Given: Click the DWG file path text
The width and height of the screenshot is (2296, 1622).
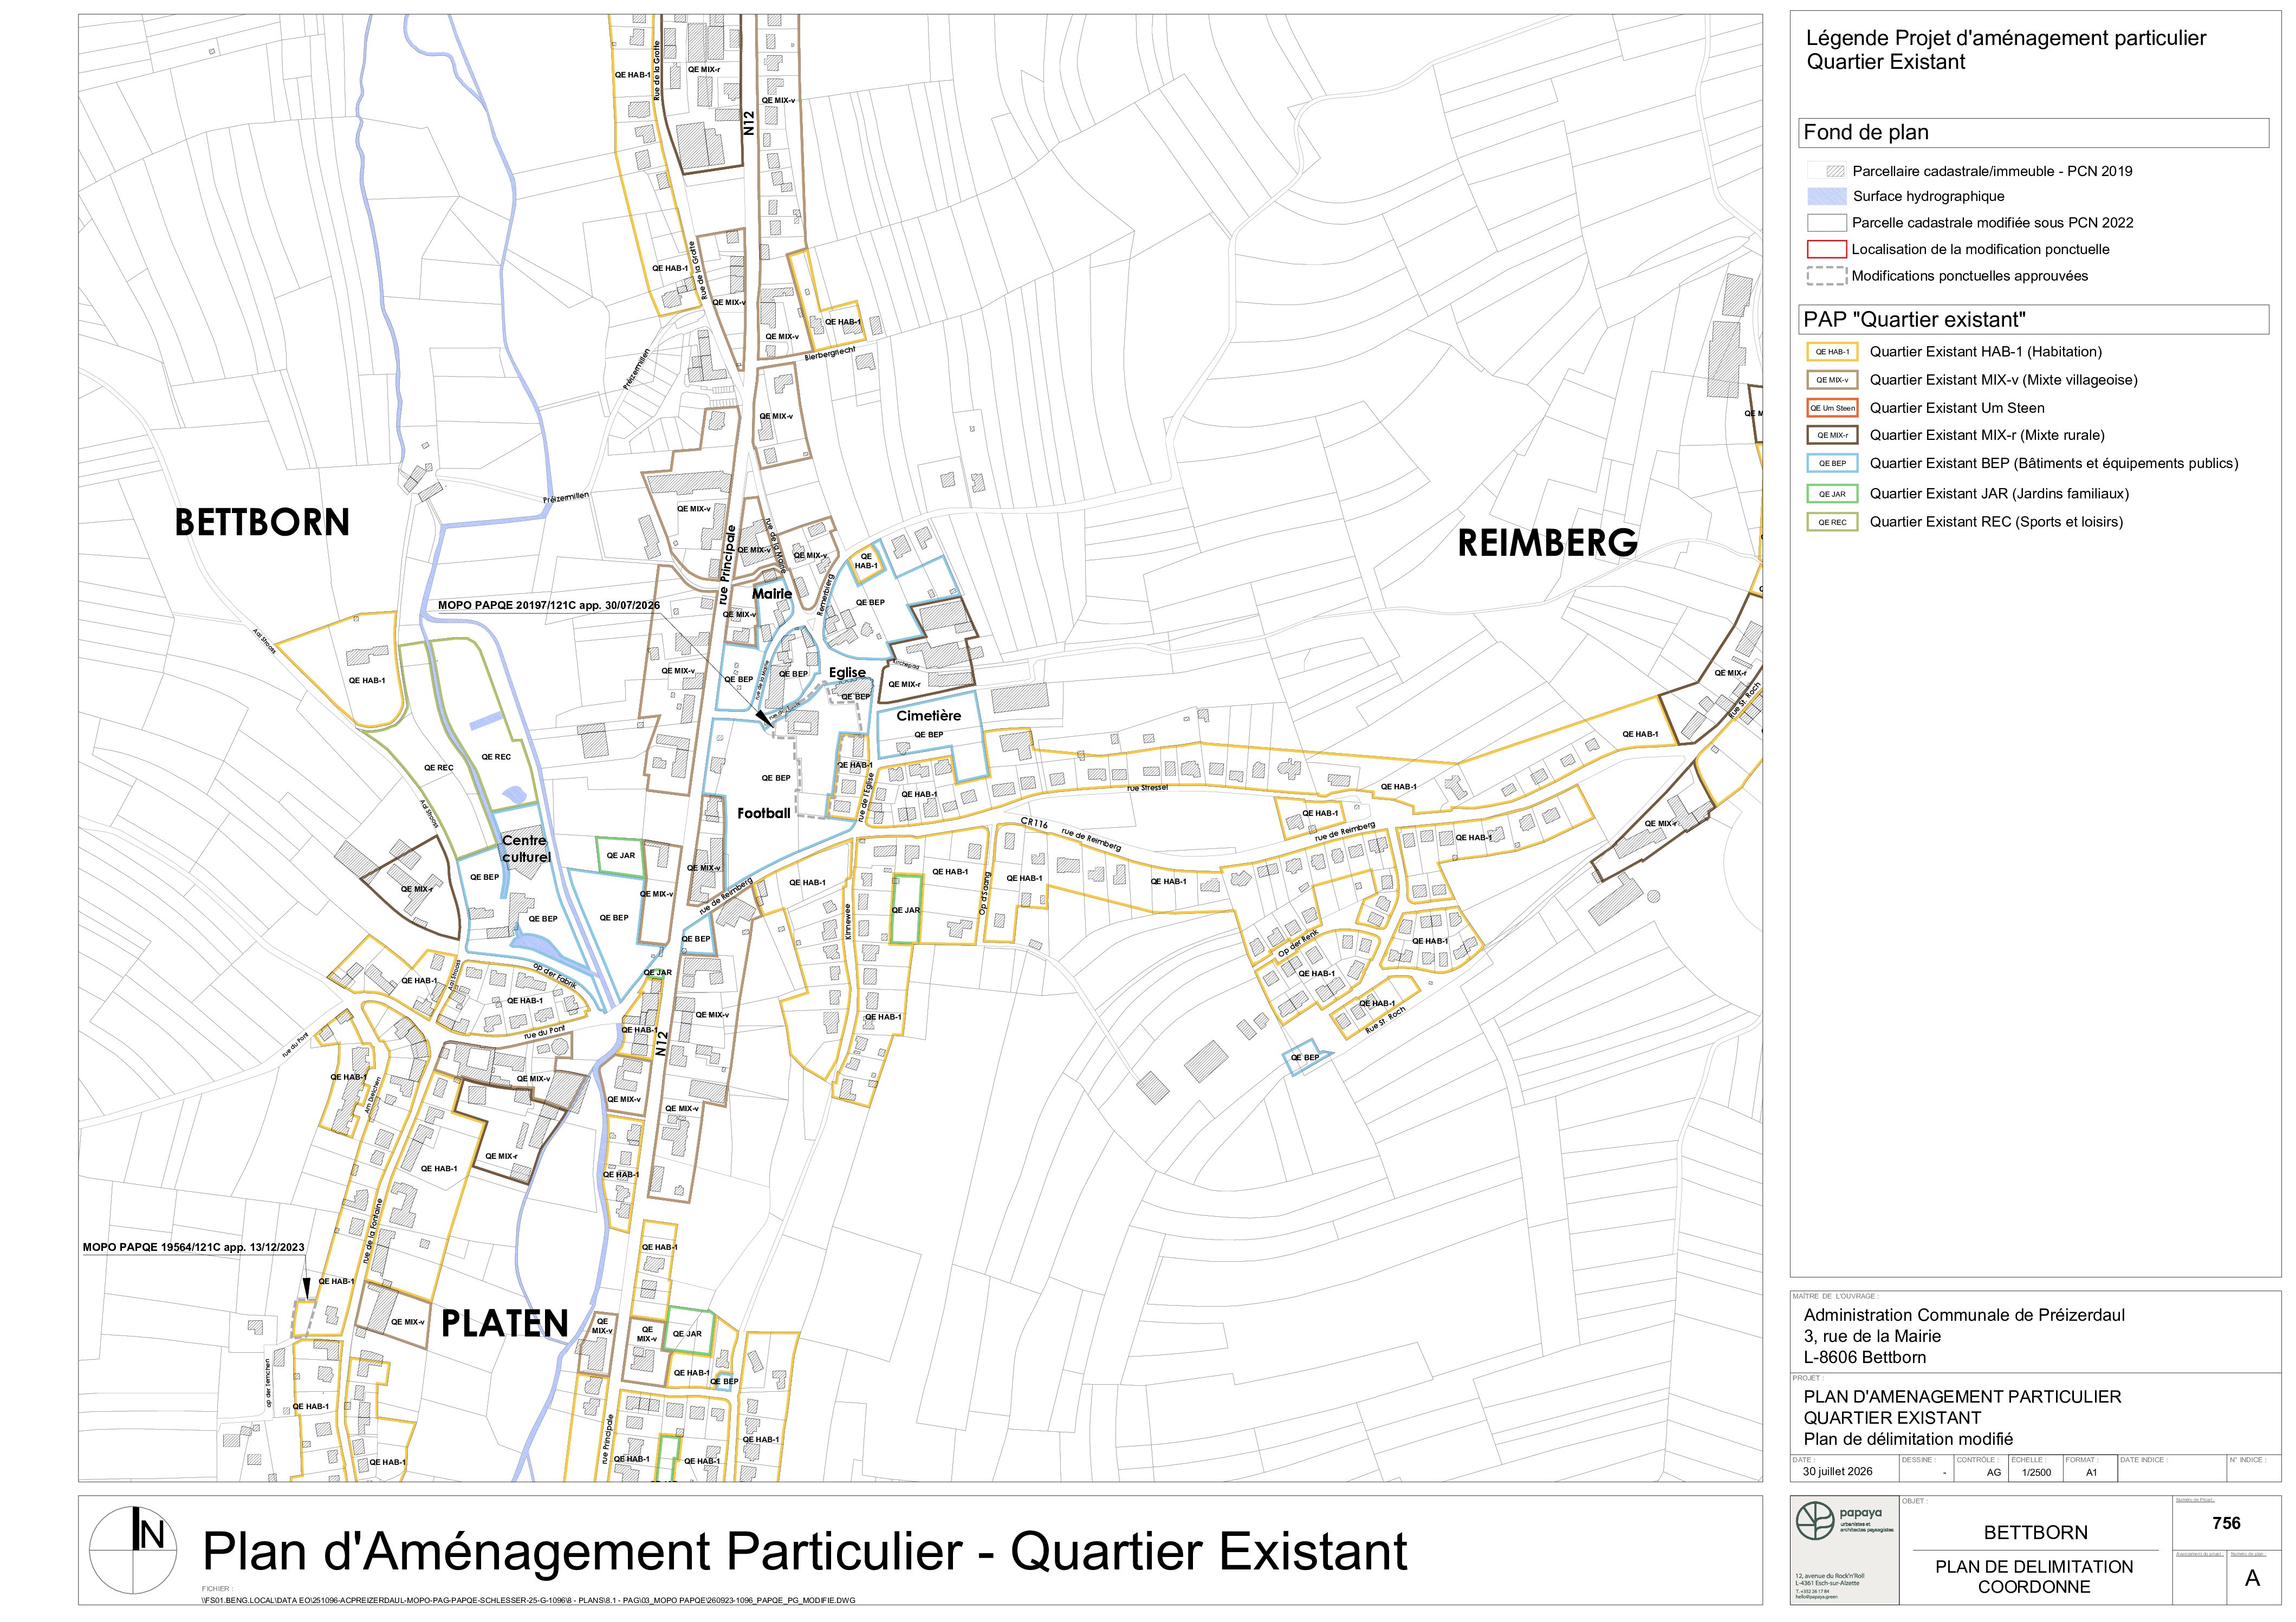Looking at the screenshot, I should 528,1601.
